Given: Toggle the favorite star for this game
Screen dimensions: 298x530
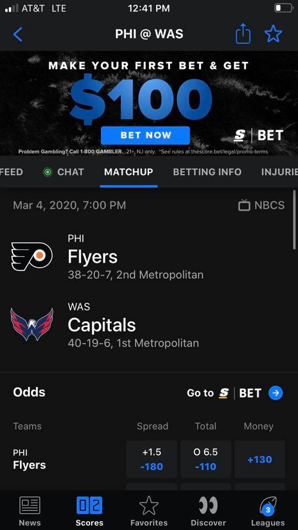Looking at the screenshot, I should [x=273, y=34].
